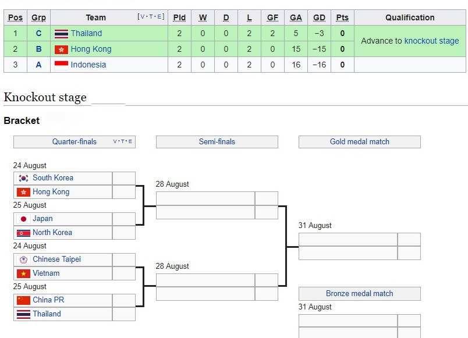468x338 pixels.
Task: Click the Chinese Taipei flag in the bracket
Action: [x=23, y=259]
